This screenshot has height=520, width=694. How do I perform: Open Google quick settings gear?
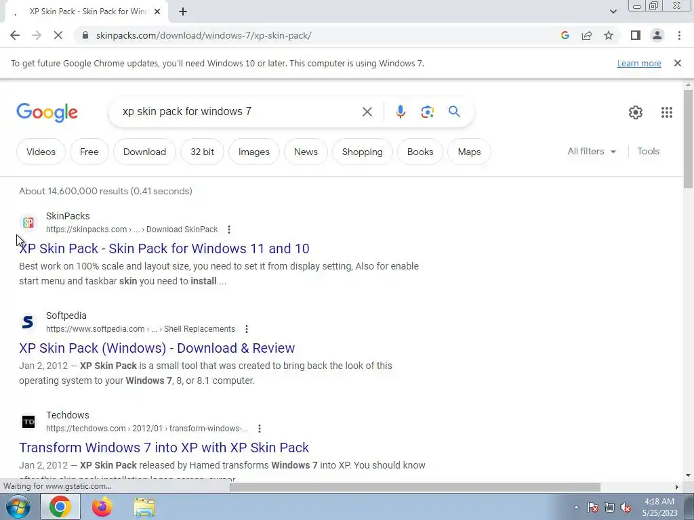point(636,112)
